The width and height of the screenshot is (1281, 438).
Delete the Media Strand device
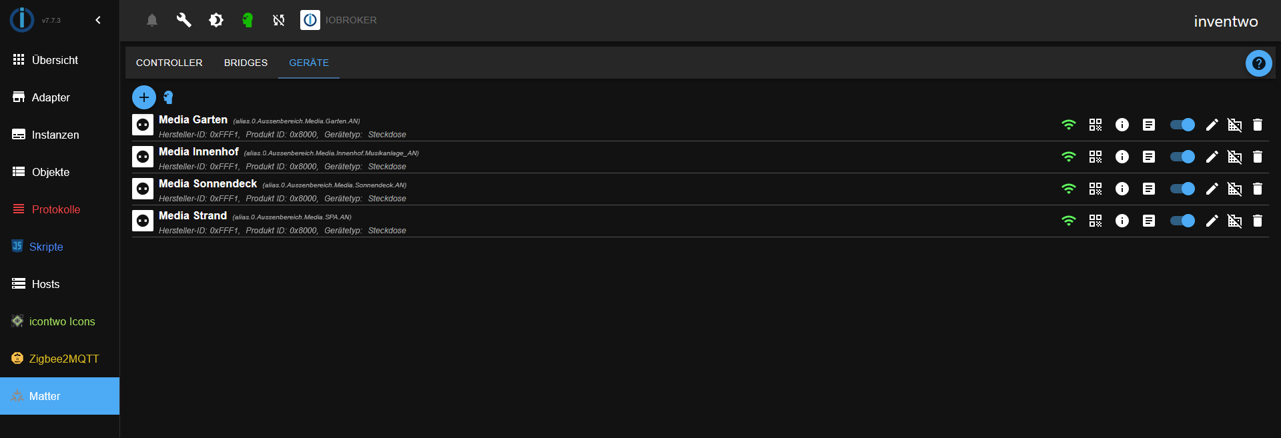[1258, 221]
